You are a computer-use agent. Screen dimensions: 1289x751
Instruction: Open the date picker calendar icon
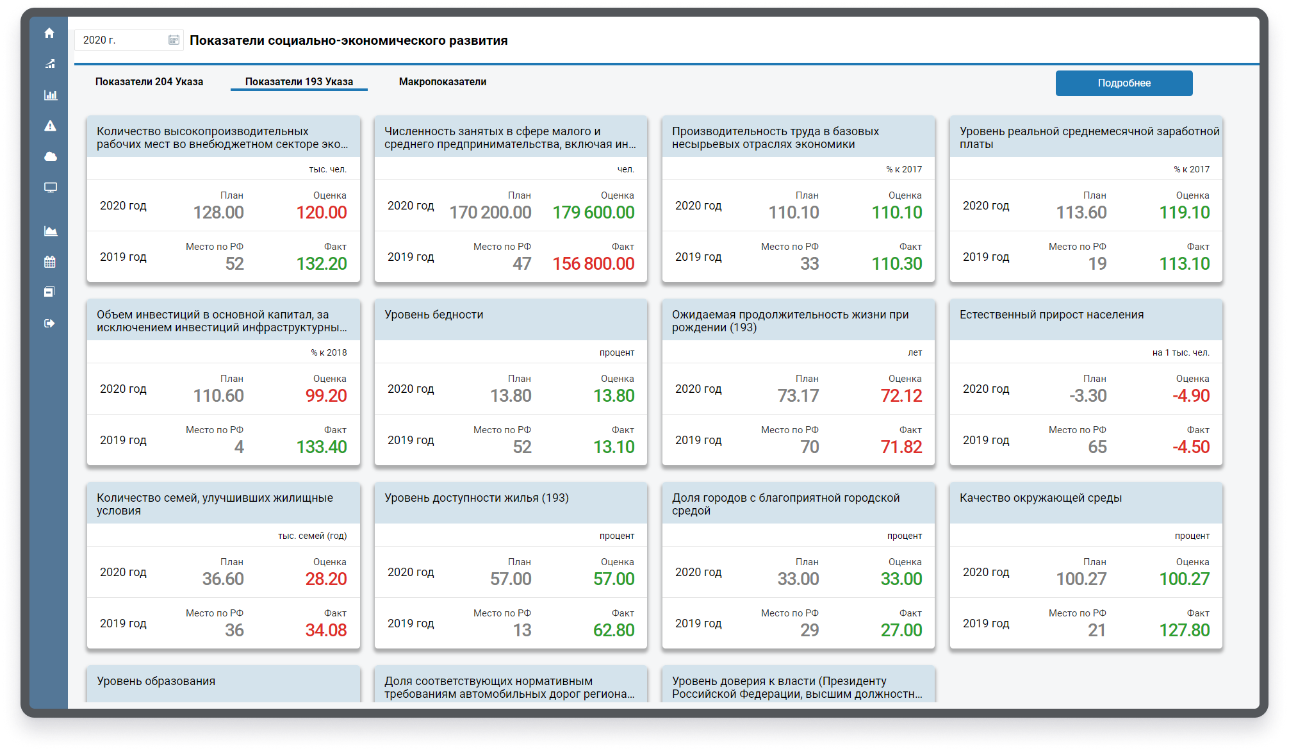(x=174, y=40)
